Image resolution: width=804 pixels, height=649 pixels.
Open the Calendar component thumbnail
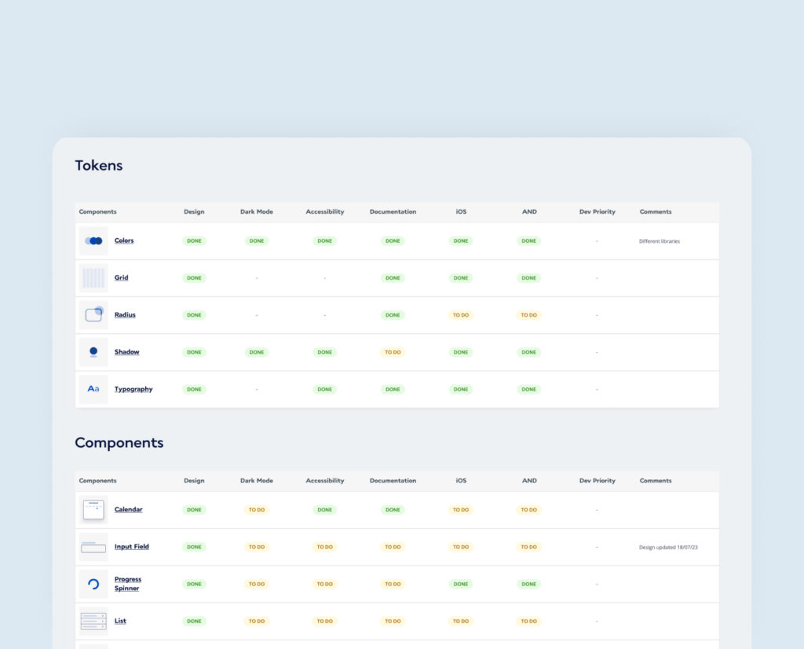93,510
